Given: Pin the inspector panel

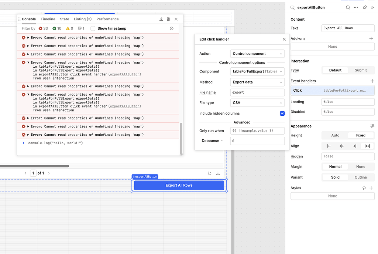Looking at the screenshot, I should coord(364,7).
